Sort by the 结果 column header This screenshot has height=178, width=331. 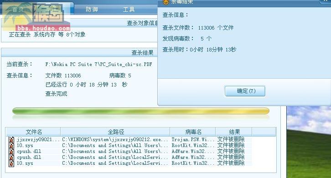point(234,132)
